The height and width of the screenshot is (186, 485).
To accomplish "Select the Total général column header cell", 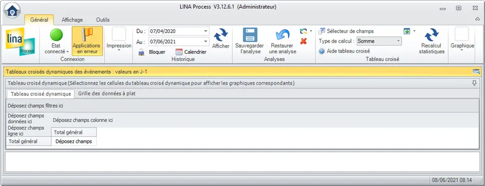I will pos(73,132).
